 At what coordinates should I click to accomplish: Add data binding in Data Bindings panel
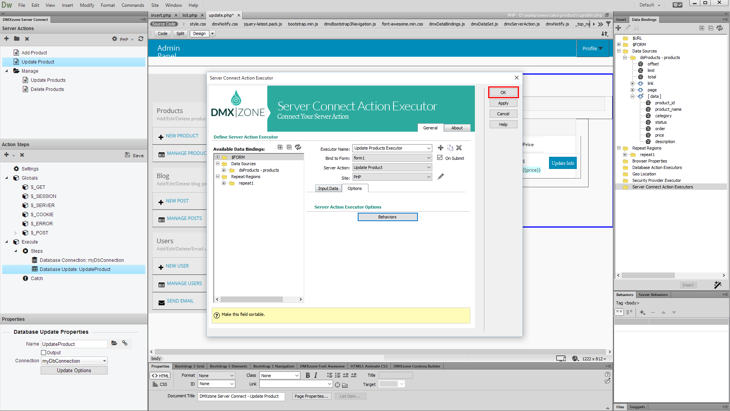tap(618, 28)
